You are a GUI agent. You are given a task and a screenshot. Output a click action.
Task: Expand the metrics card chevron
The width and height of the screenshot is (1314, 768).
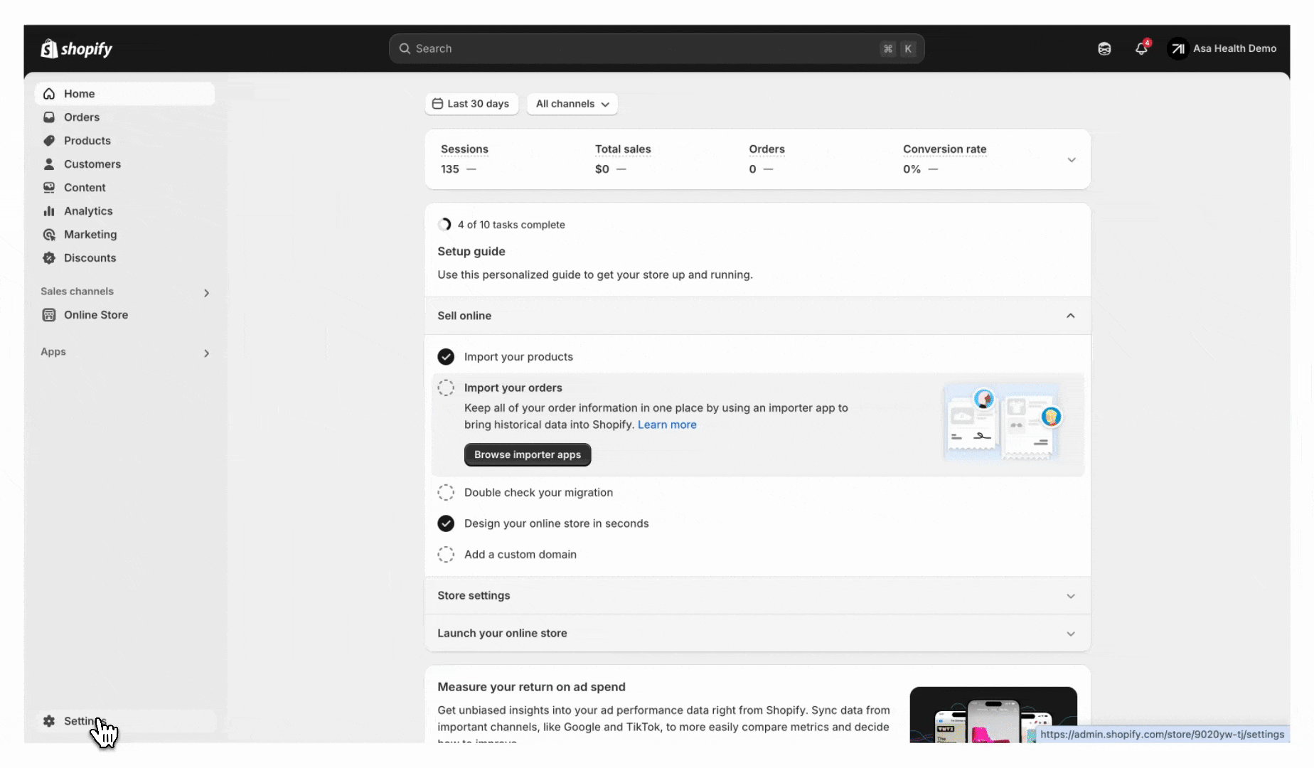tap(1072, 160)
